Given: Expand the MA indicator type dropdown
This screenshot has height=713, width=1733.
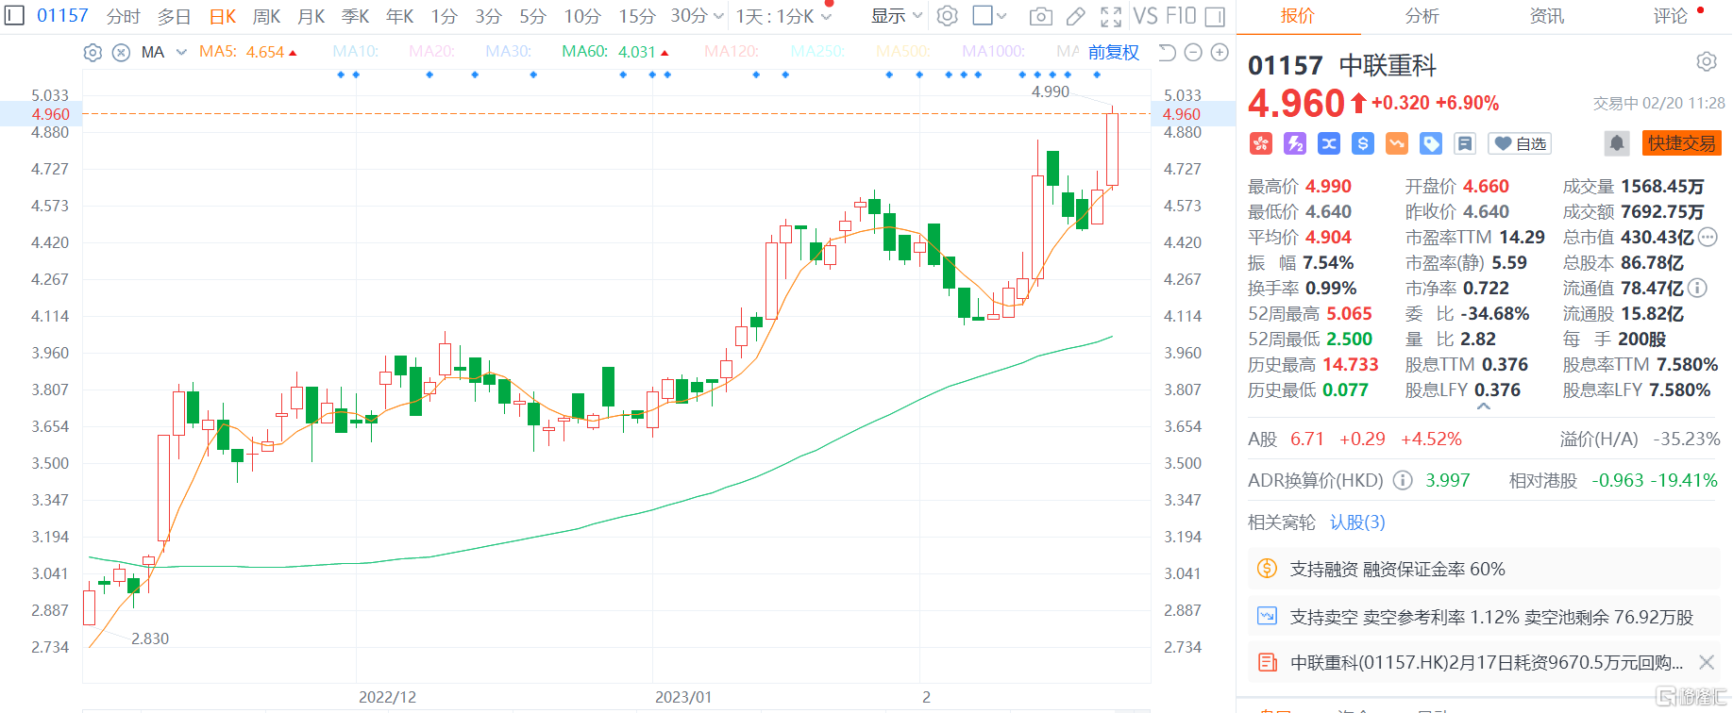Looking at the screenshot, I should pos(181,53).
